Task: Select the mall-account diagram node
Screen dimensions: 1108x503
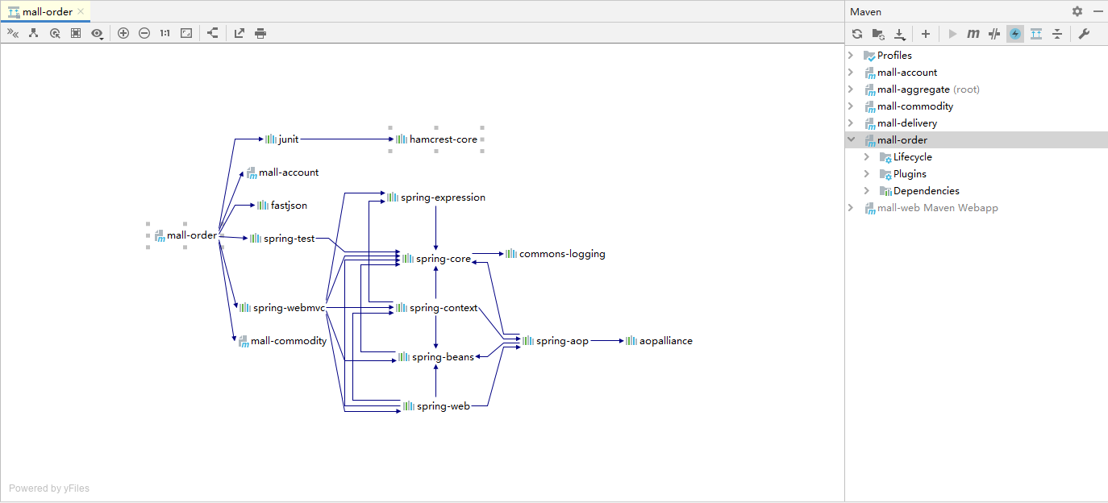Action: [x=282, y=173]
